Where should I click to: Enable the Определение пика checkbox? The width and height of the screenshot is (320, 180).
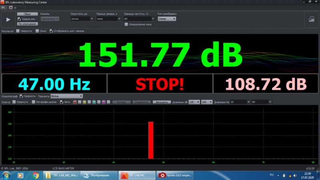click(x=126, y=24)
